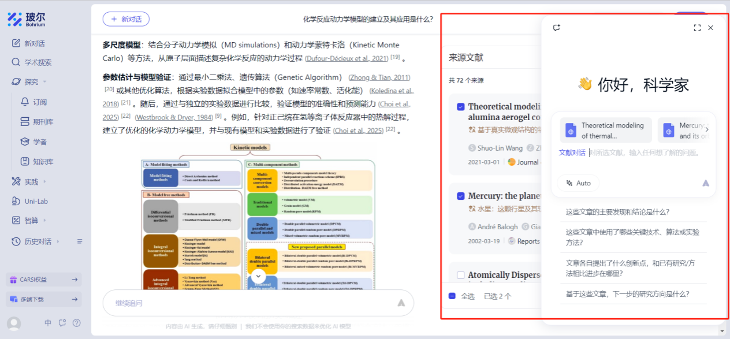
Task: Open the Dufour-Décieux et al., 2021 citation link
Action: click(x=347, y=58)
